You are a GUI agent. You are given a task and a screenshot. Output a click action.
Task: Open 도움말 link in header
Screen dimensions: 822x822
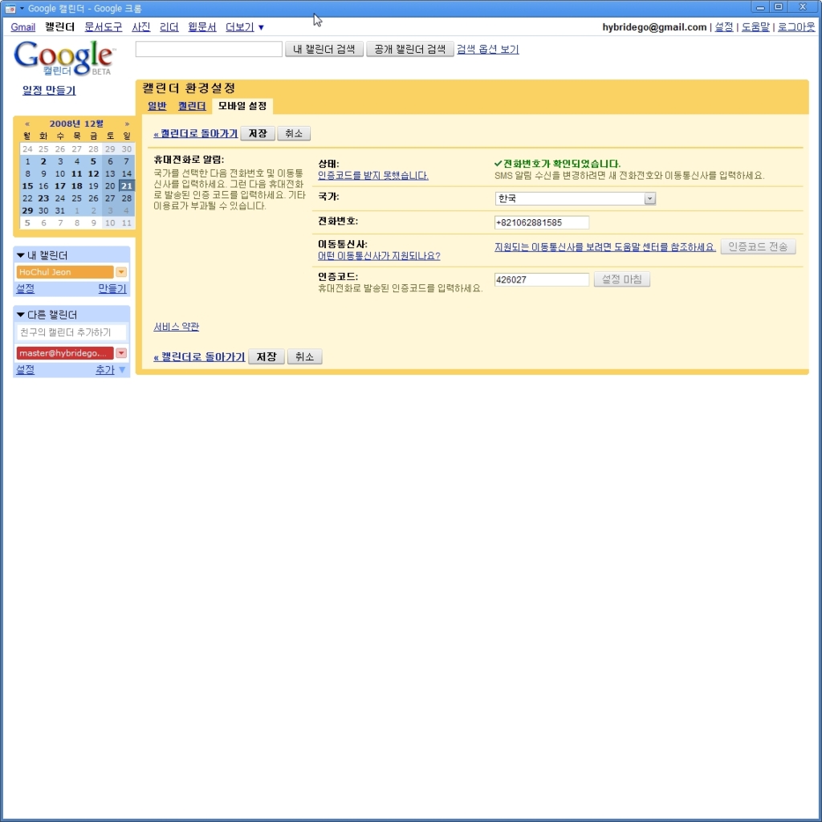point(755,26)
